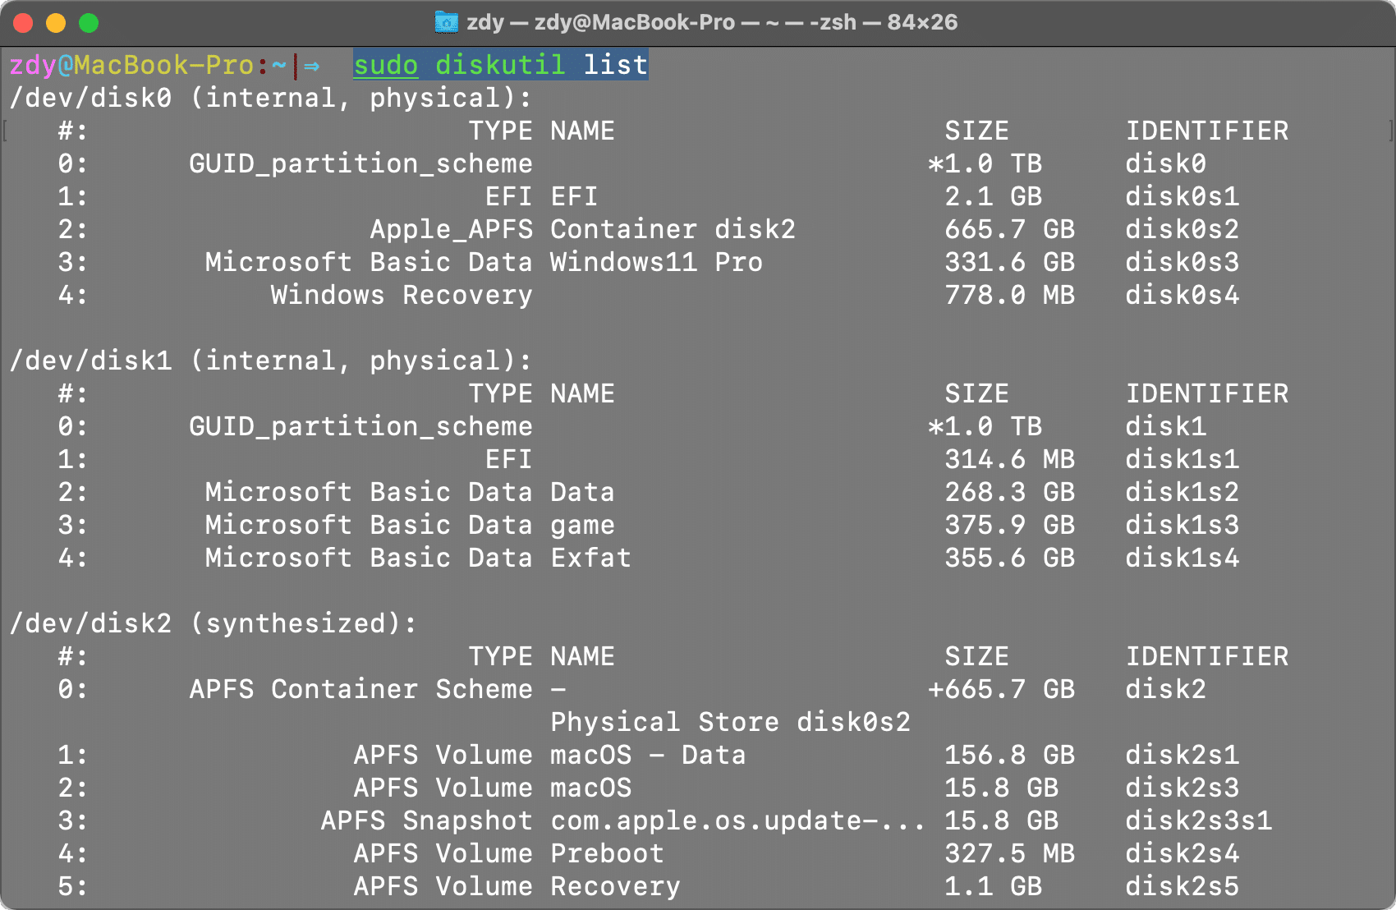
Task: Click the '/dev/disk1 (internal, physical):' heading
Action: (271, 361)
